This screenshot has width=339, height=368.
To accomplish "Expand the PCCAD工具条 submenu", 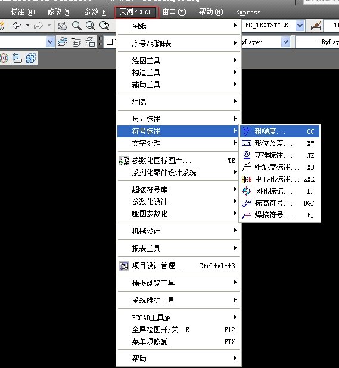I will tap(179, 318).
